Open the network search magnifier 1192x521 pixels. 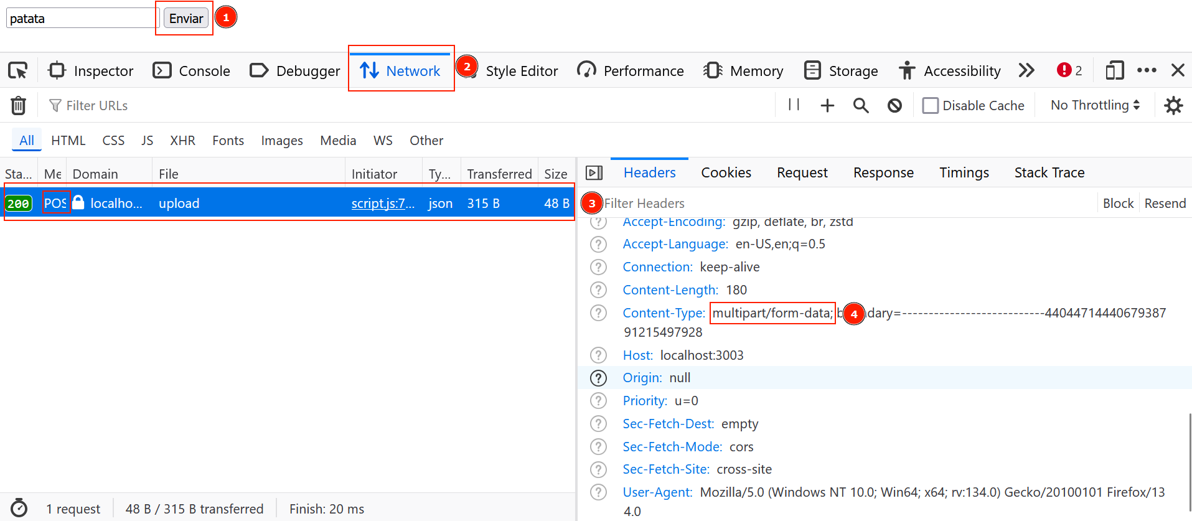(x=861, y=106)
